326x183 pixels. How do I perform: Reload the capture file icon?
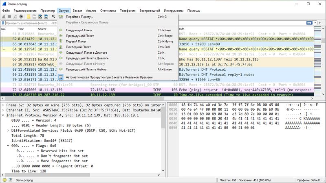pyautogui.click(x=46, y=17)
